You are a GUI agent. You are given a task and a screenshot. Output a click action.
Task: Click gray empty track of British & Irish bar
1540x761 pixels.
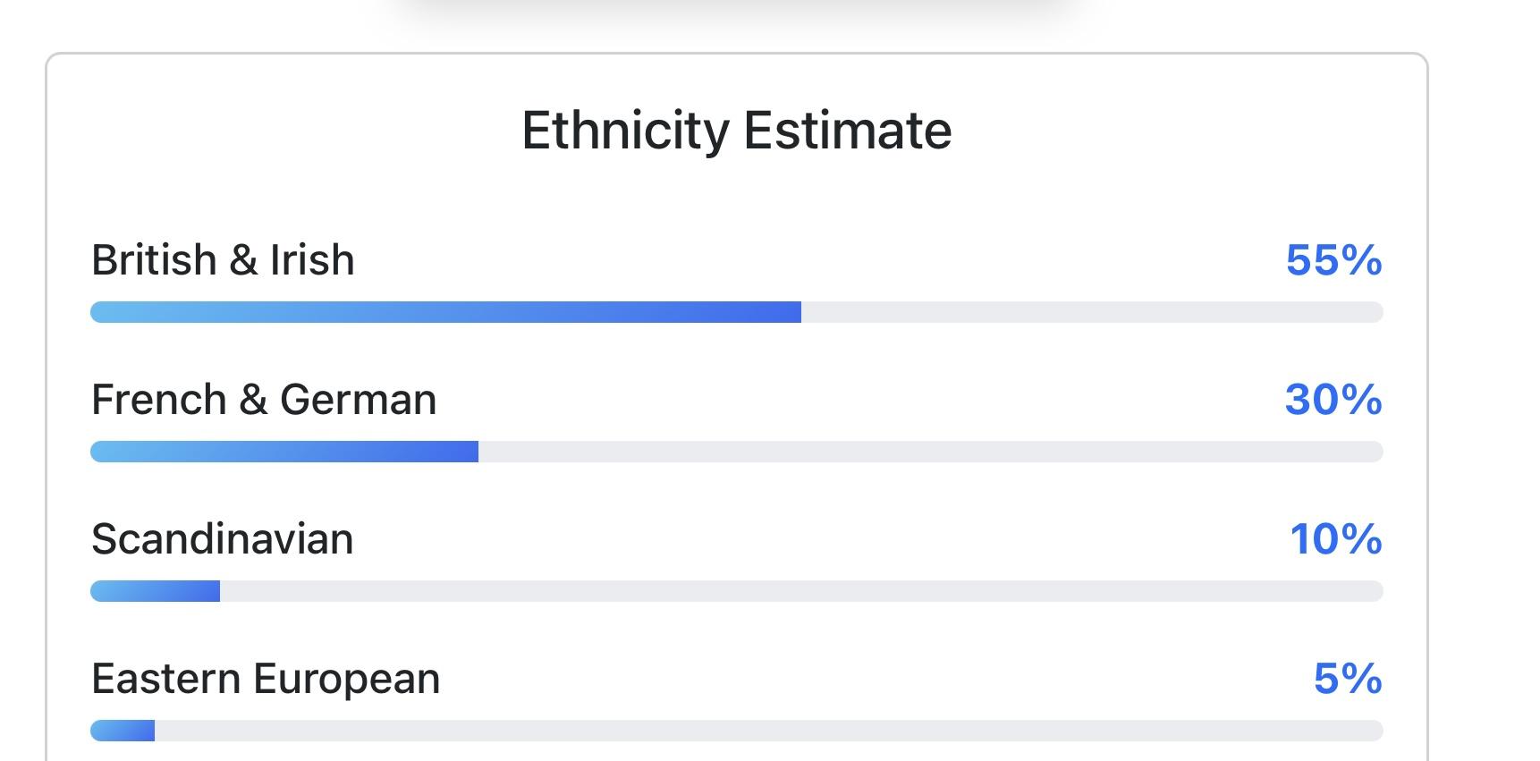tap(1091, 312)
